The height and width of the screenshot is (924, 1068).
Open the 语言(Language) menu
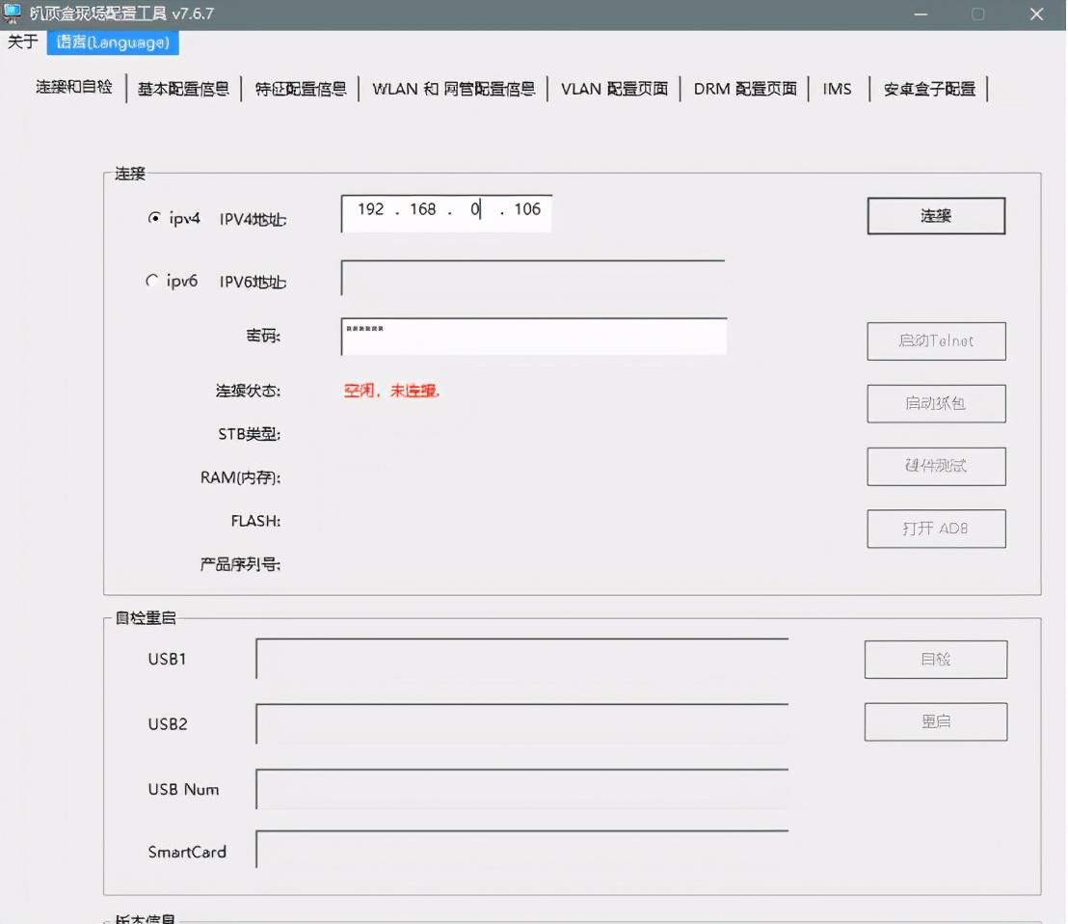[113, 42]
